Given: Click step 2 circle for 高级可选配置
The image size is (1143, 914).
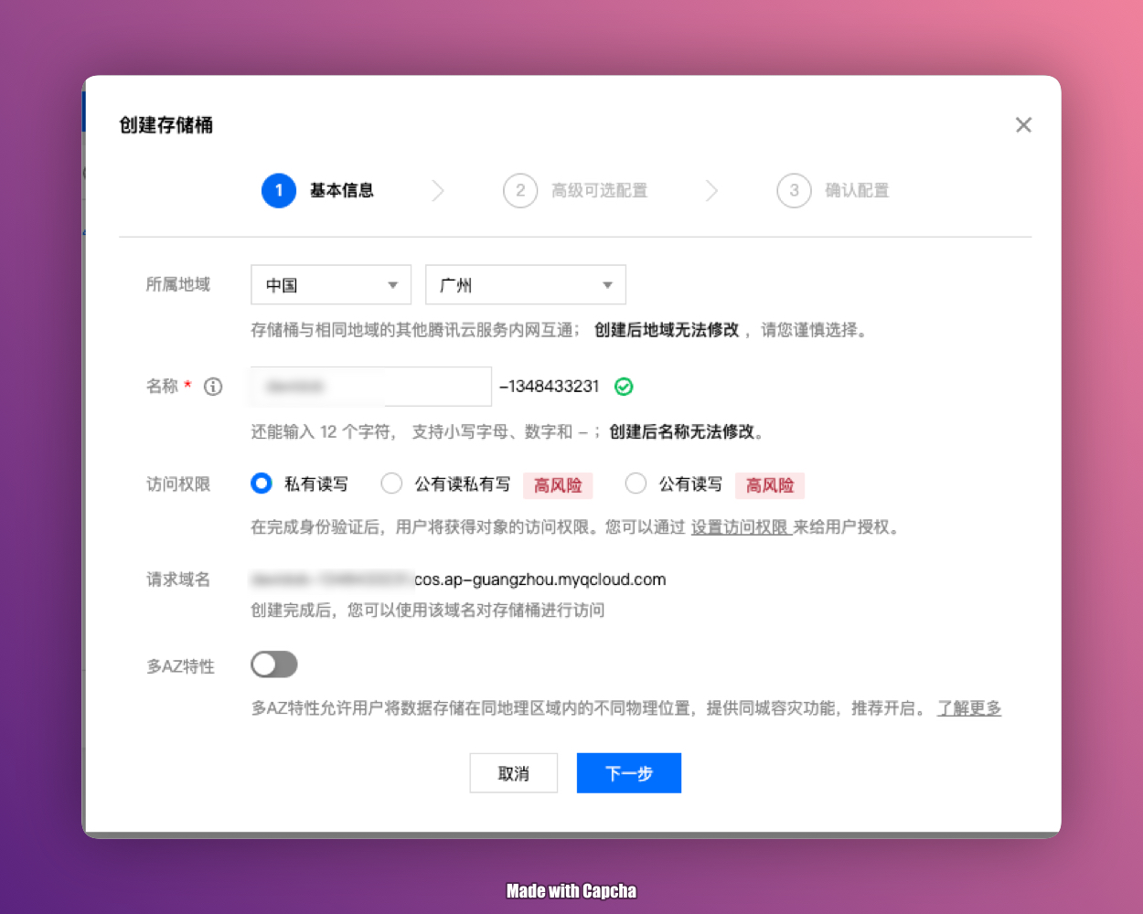Looking at the screenshot, I should point(520,191).
